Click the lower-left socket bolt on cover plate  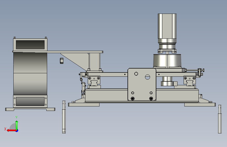(132, 99)
